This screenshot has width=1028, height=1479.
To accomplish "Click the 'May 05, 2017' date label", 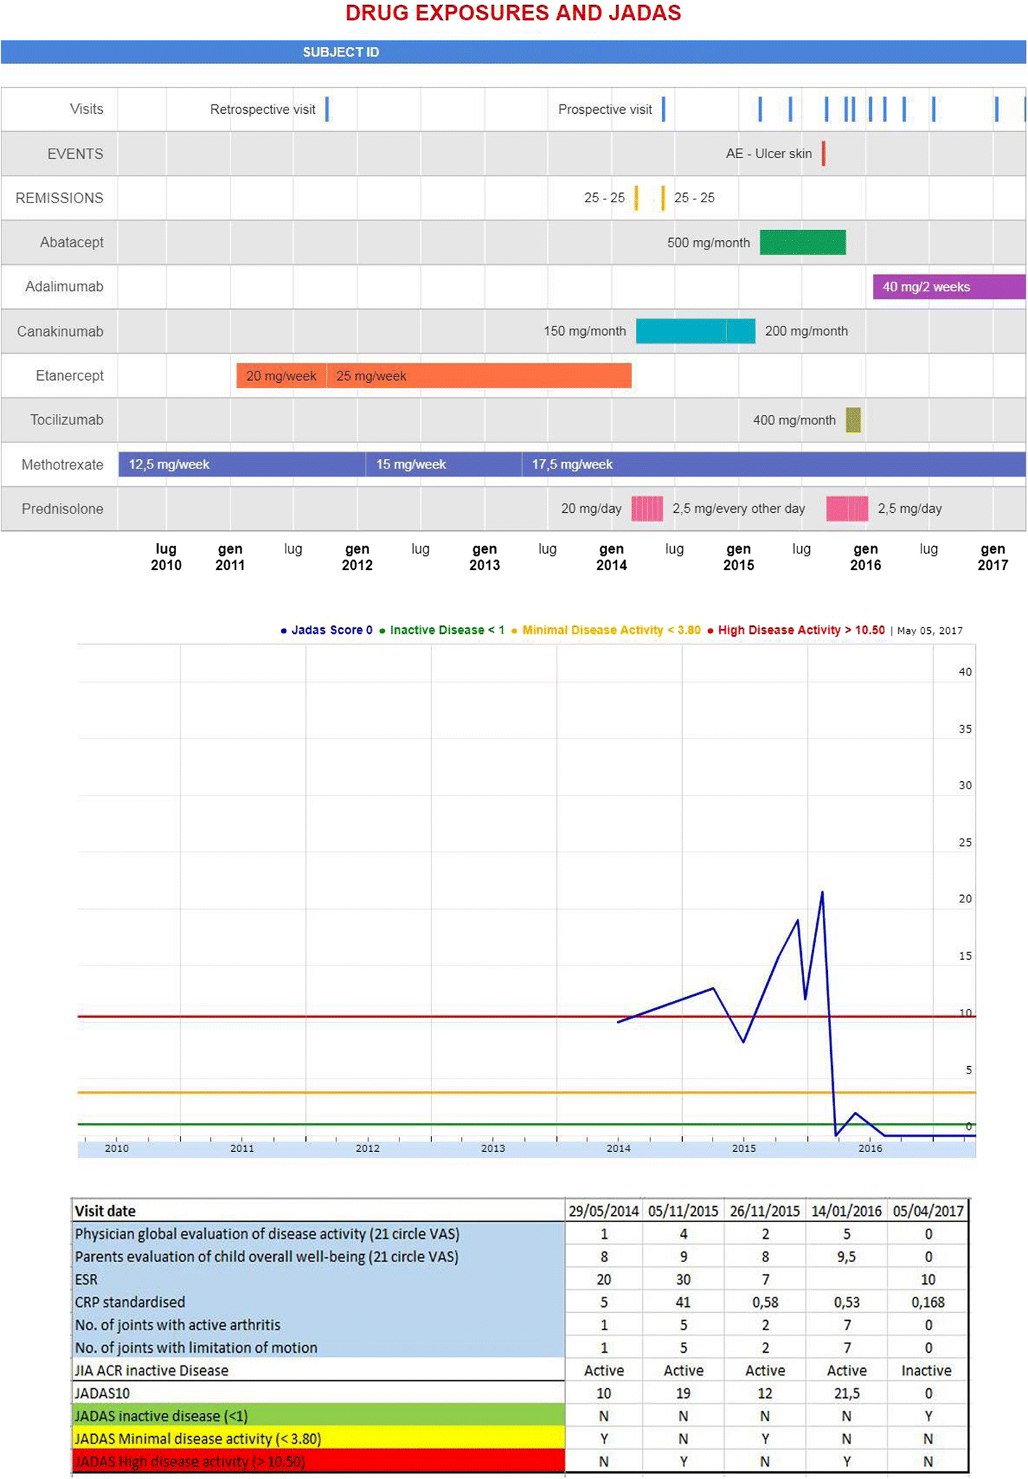I will pyautogui.click(x=930, y=631).
